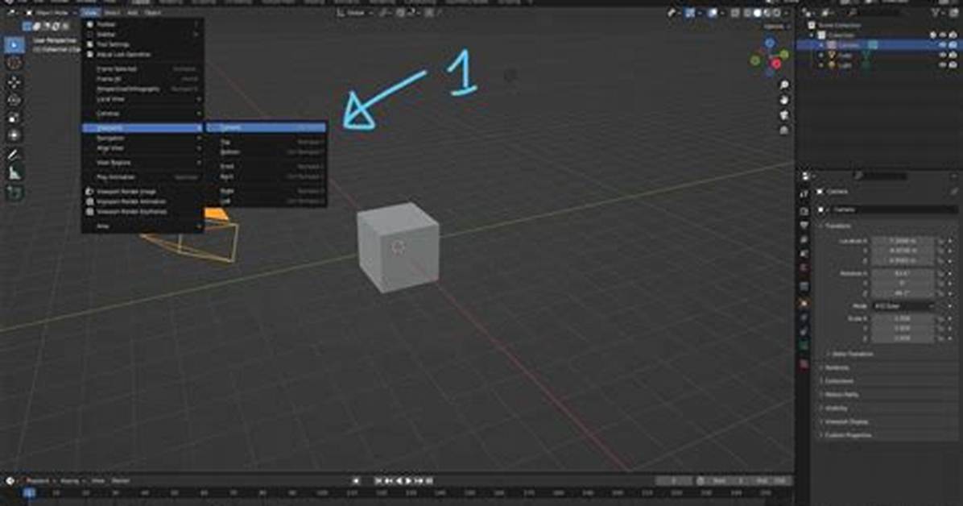Screen dimensions: 963x506
Task: Open the shading options dropdown arrow
Action: click(788, 13)
